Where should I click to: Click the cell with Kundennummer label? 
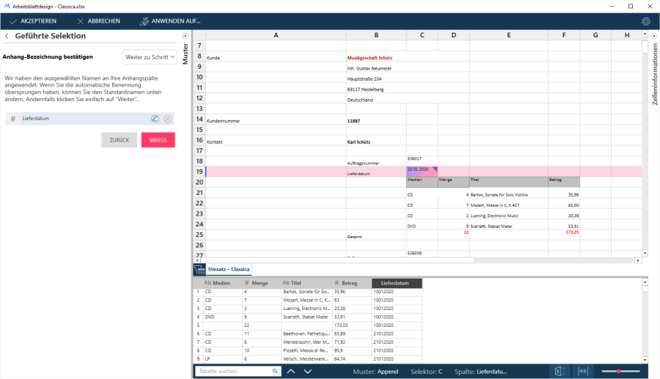tap(276, 121)
